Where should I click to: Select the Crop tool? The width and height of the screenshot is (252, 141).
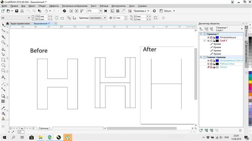click(x=3, y=37)
